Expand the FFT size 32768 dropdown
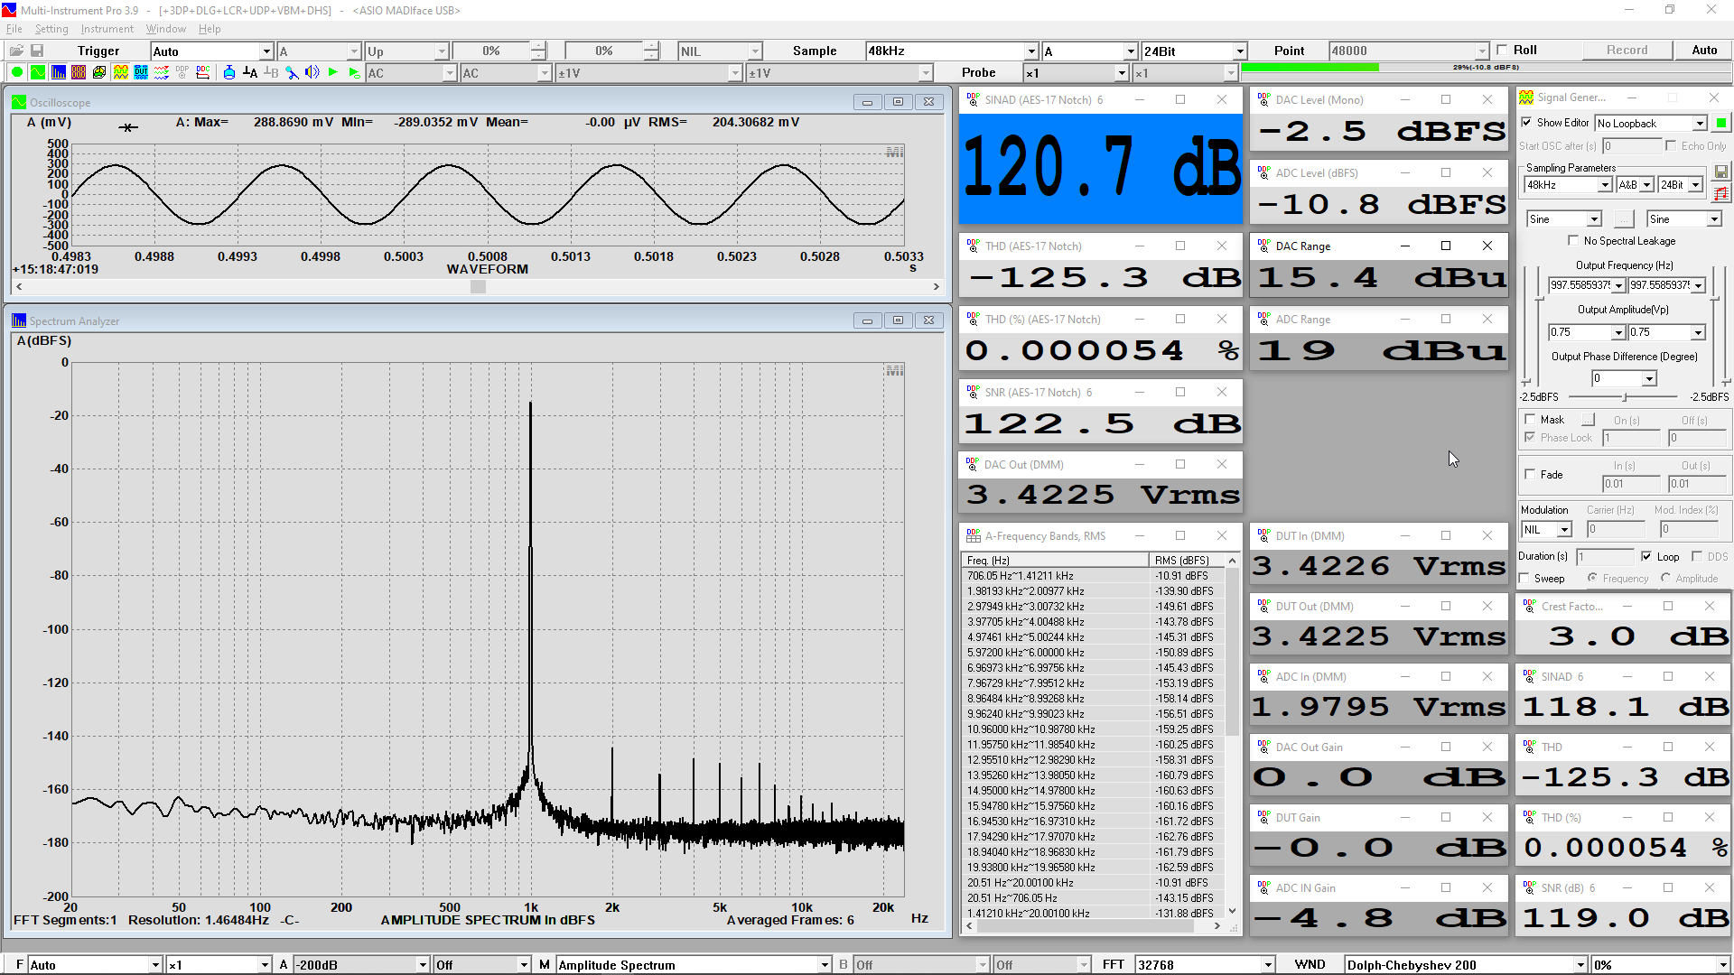The height and width of the screenshot is (975, 1734). pos(1268,965)
